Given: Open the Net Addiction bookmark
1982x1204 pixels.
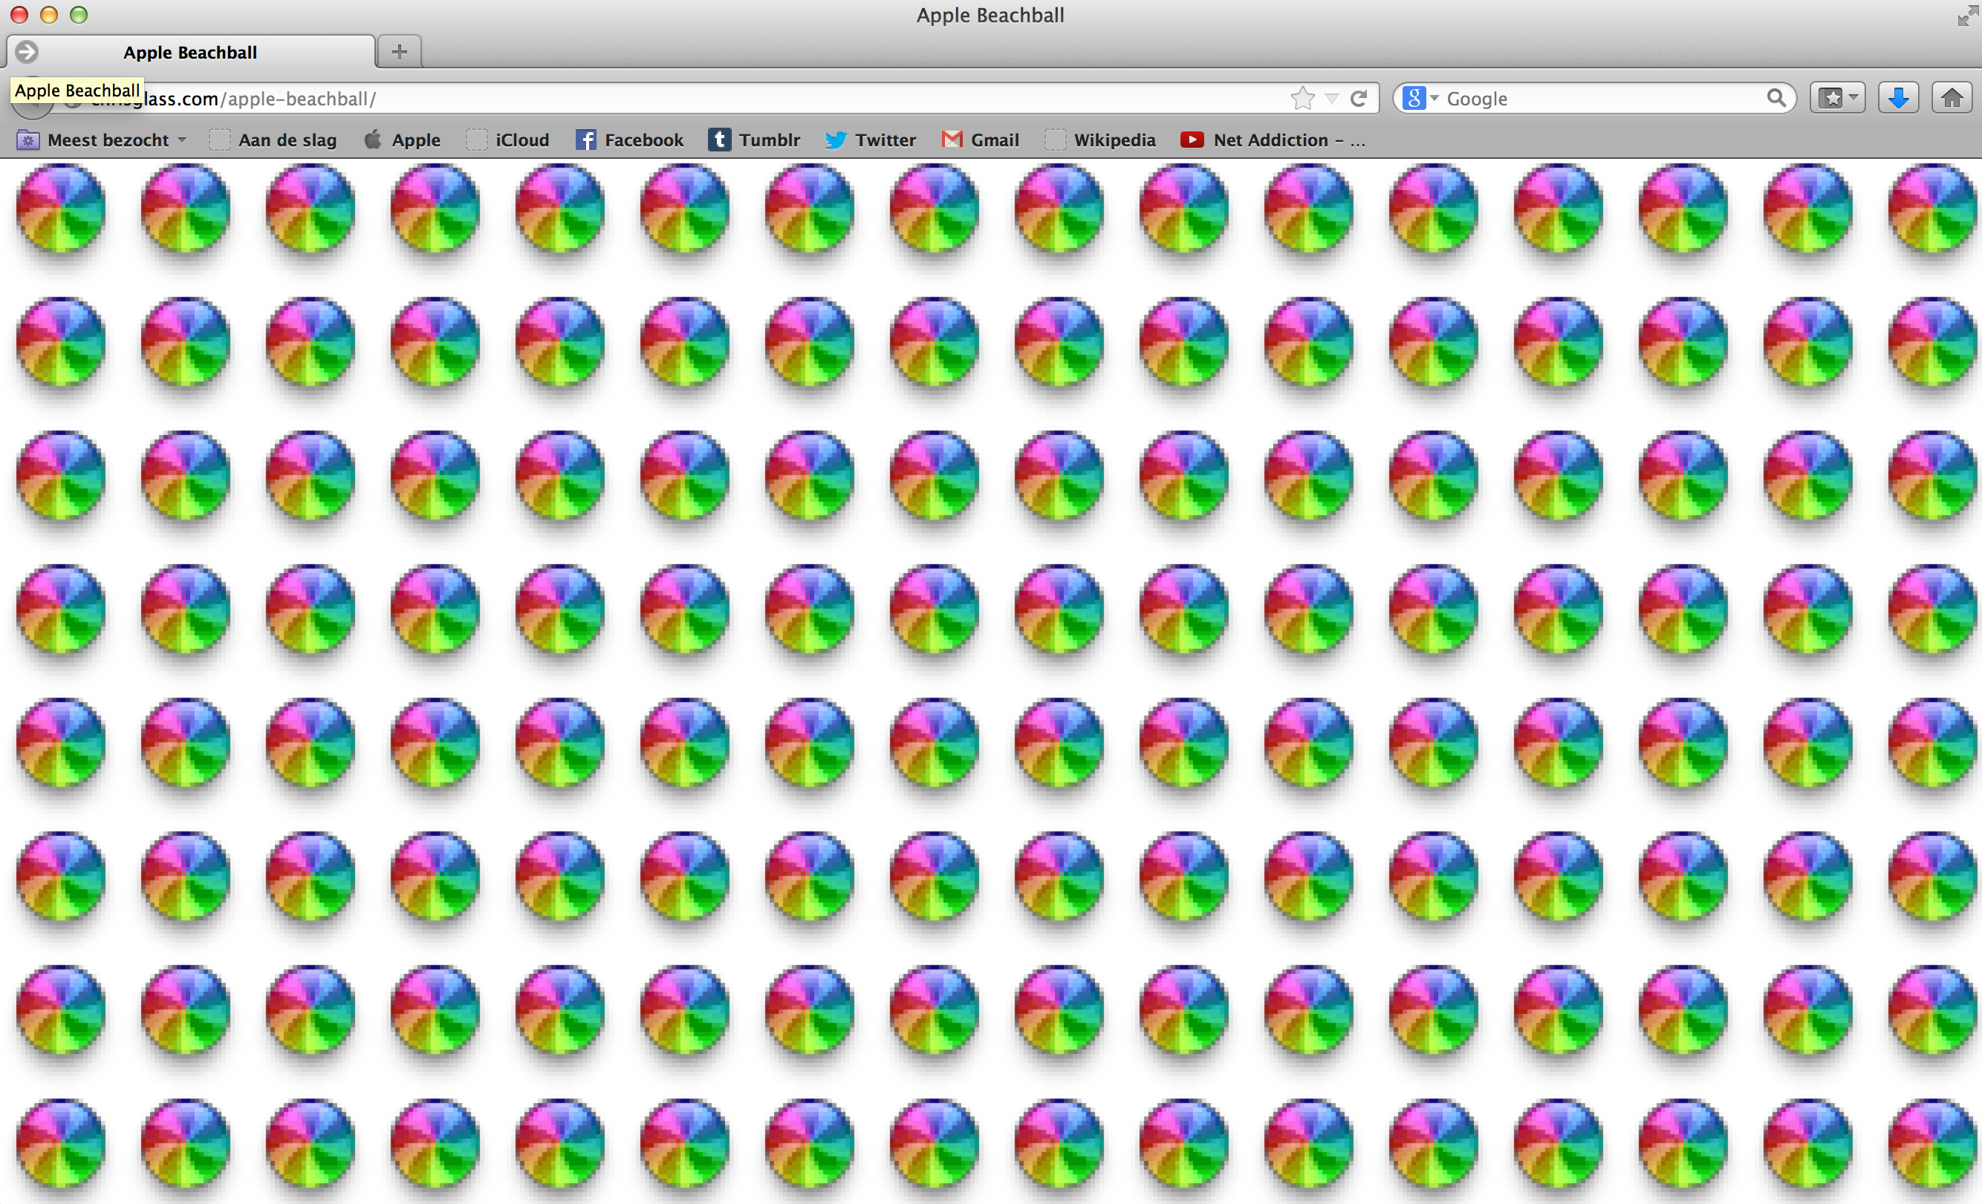Looking at the screenshot, I should coord(1273,140).
